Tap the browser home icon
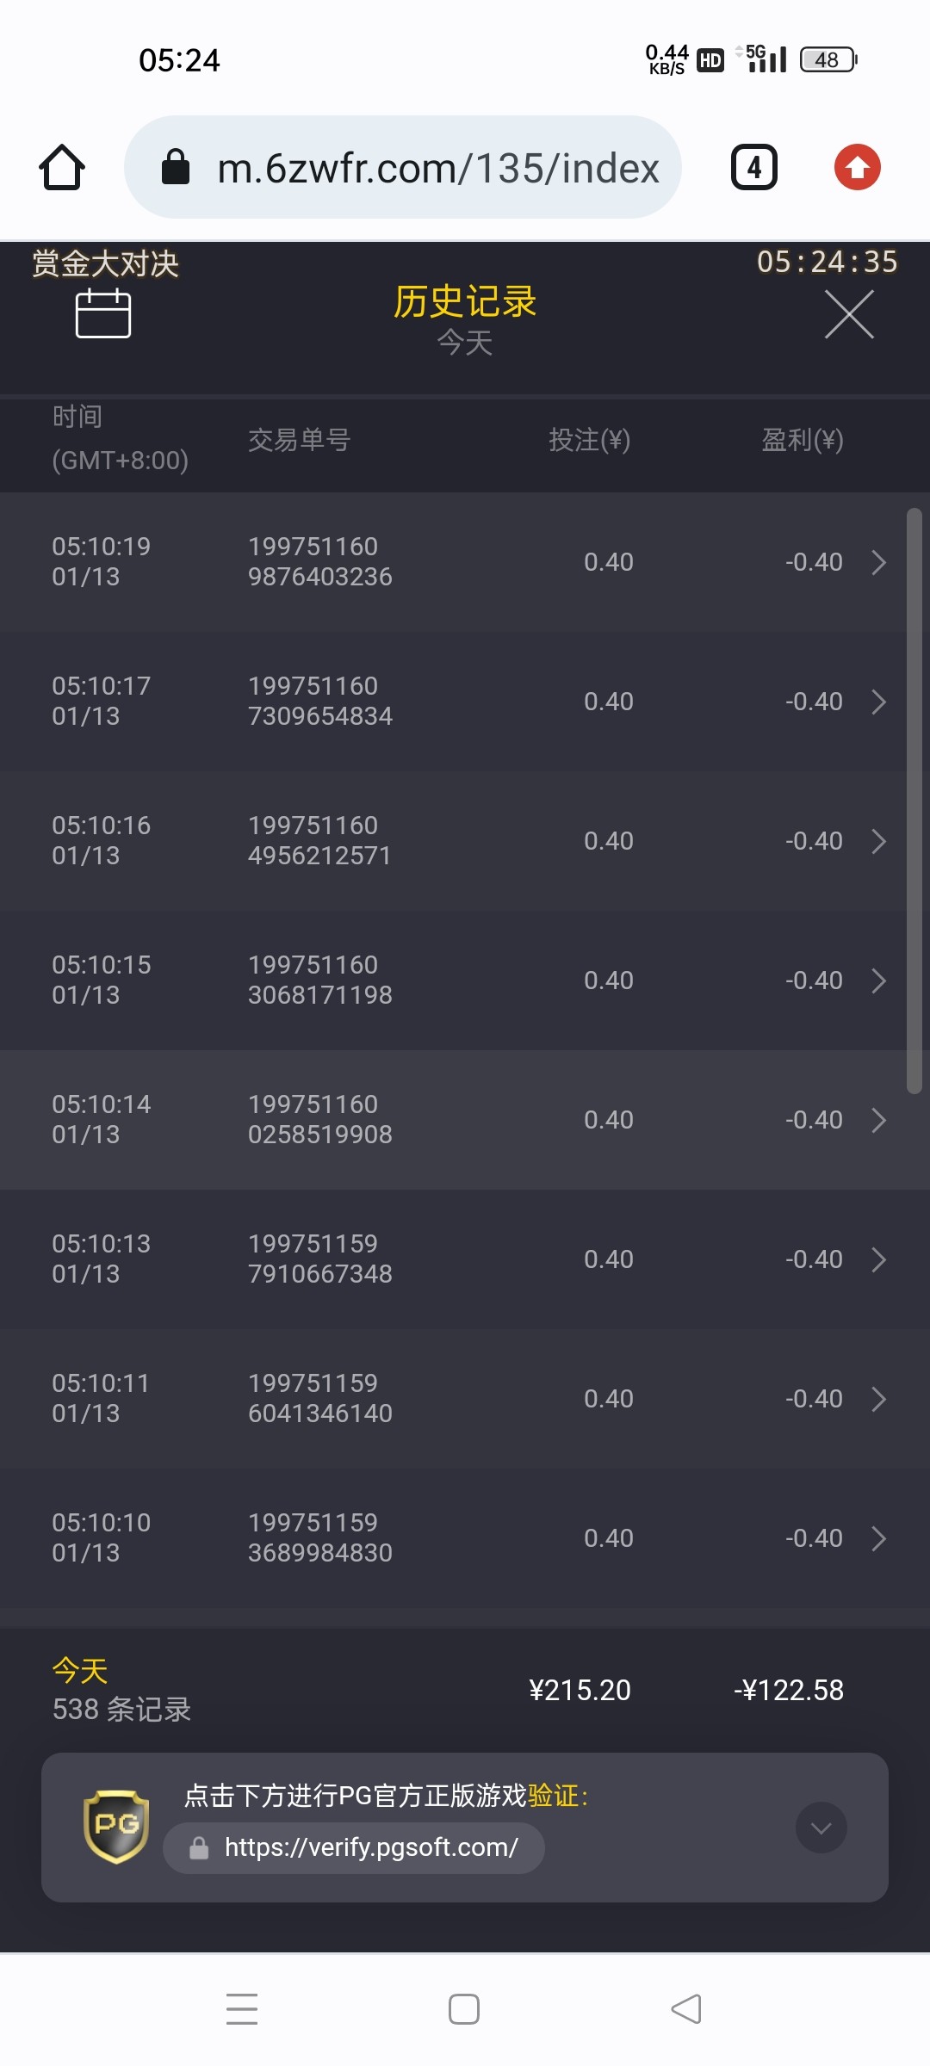 coord(62,167)
